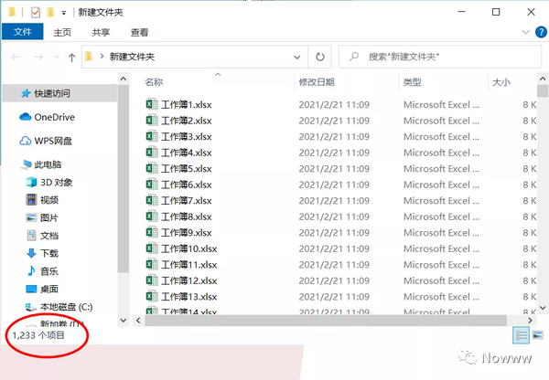The width and height of the screenshot is (549, 380).
Task: Click the navigation pane scroll down arrow
Action: 124,320
